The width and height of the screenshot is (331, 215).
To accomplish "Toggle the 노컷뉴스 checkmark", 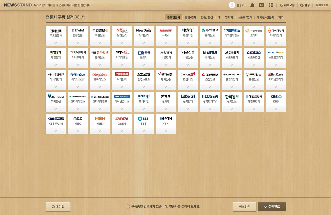I will (122, 43).
